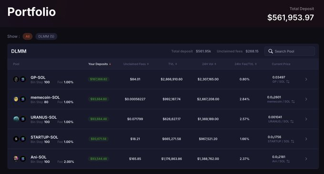Click memecoin-SOL Bin Step 80 label
This screenshot has height=174, width=324.
pyautogui.click(x=40, y=102)
